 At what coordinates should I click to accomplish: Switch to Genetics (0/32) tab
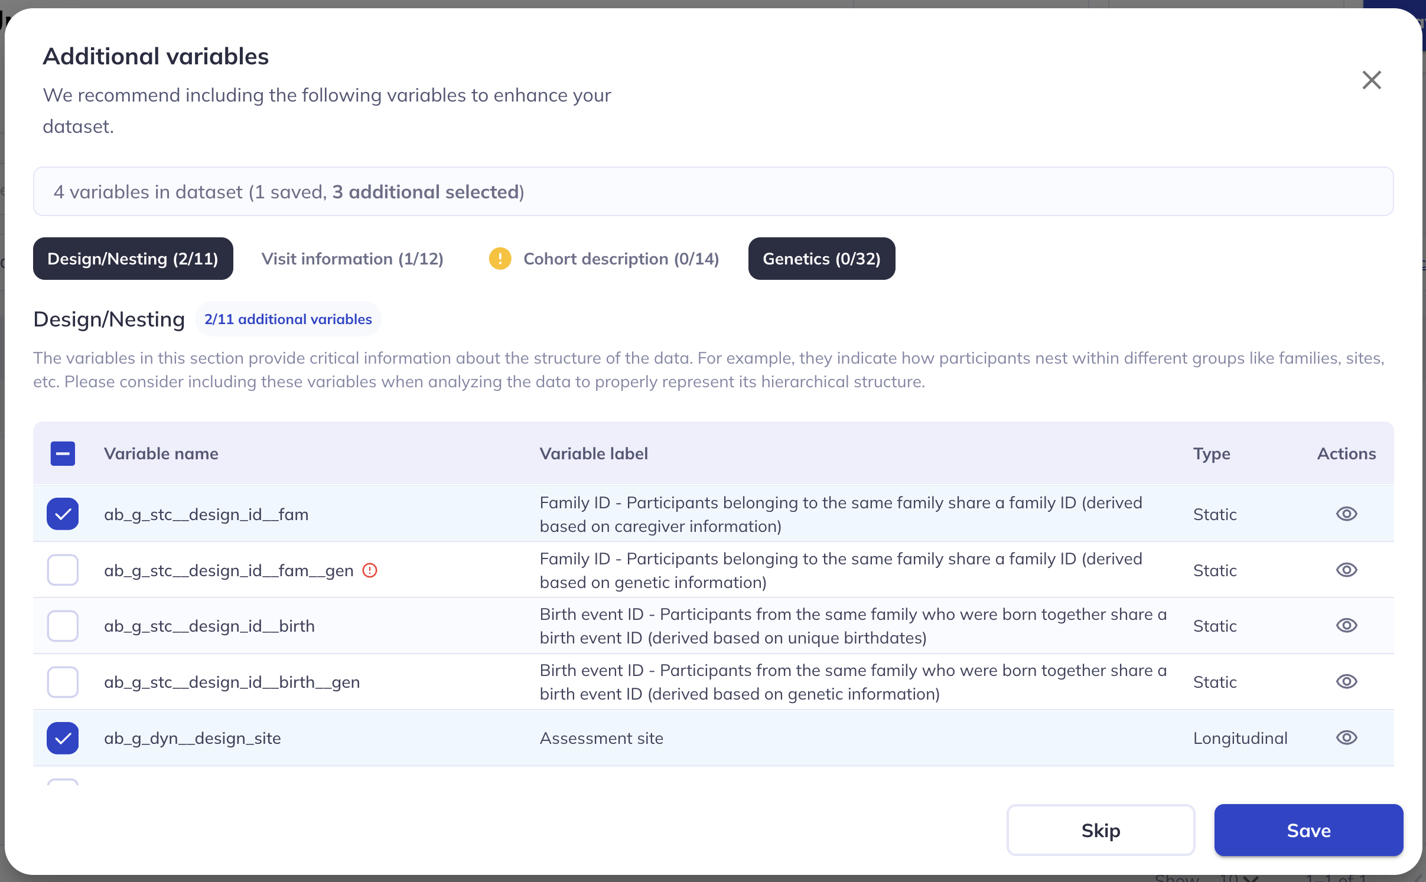point(822,259)
